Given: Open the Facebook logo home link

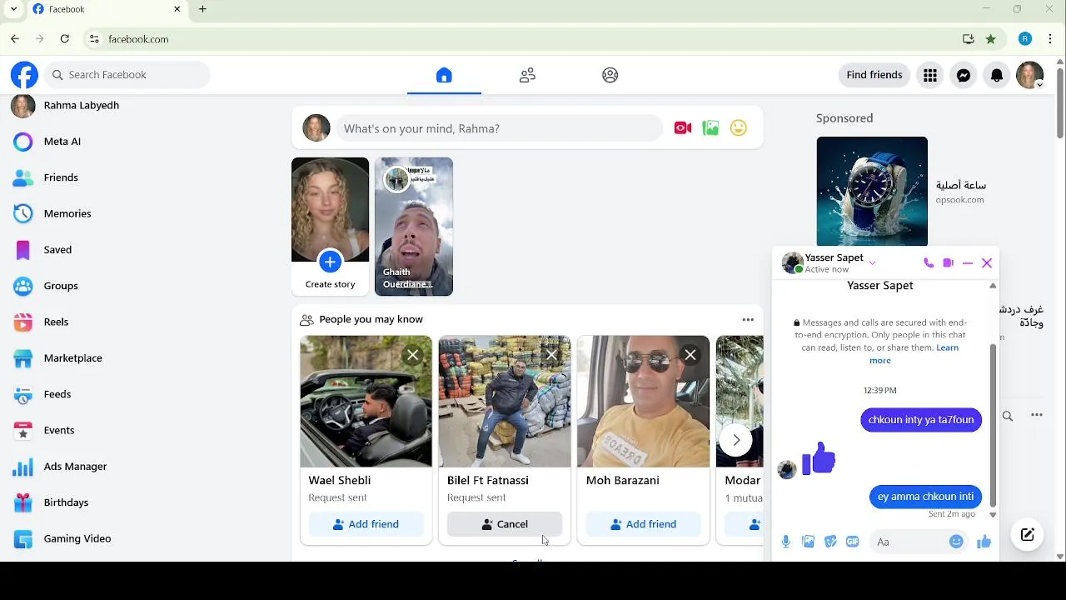Looking at the screenshot, I should pos(24,75).
